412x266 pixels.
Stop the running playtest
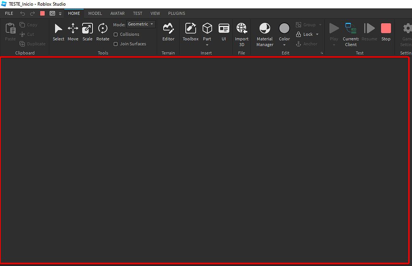point(386,32)
